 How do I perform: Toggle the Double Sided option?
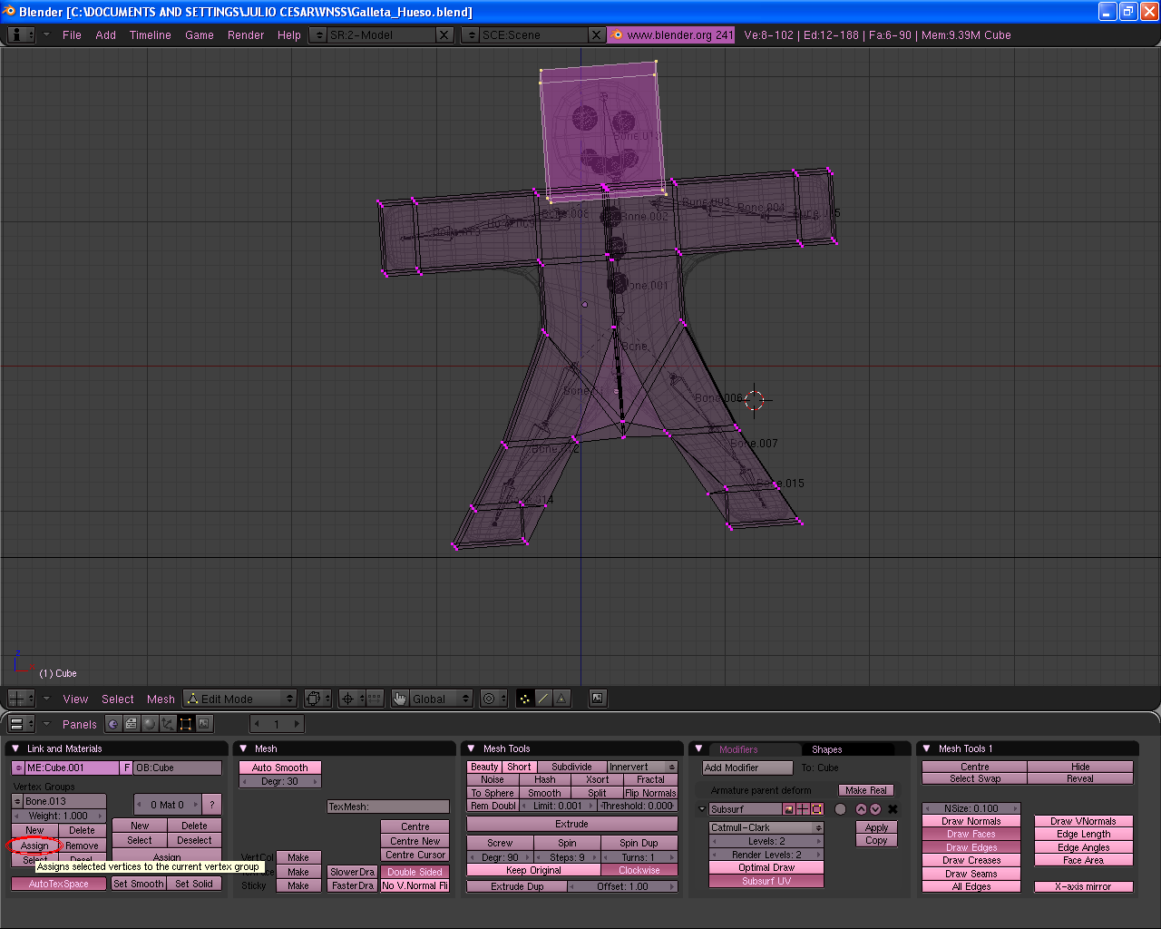(415, 872)
